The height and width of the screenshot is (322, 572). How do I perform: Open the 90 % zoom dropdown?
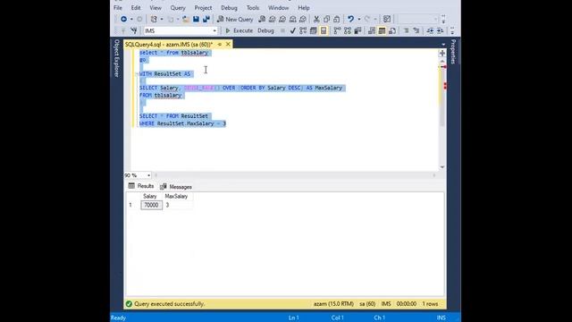(x=148, y=175)
